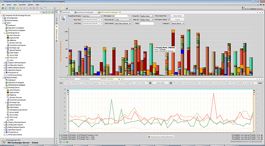Viewport: 265px width, 146px height.
Task: Click the toolbar tree-panel toggle icon
Action: 10,8
